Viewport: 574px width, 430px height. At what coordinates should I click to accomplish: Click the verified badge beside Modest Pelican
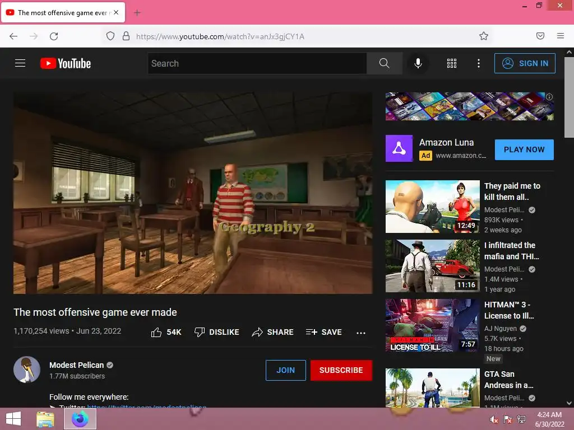110,365
